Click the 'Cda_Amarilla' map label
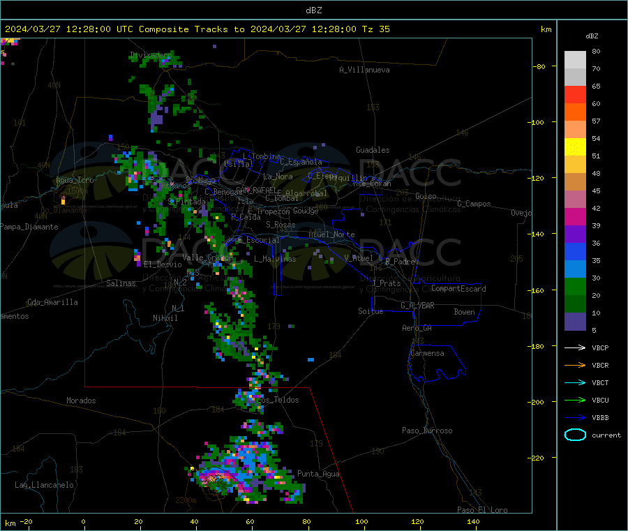628x531 pixels. 52,302
